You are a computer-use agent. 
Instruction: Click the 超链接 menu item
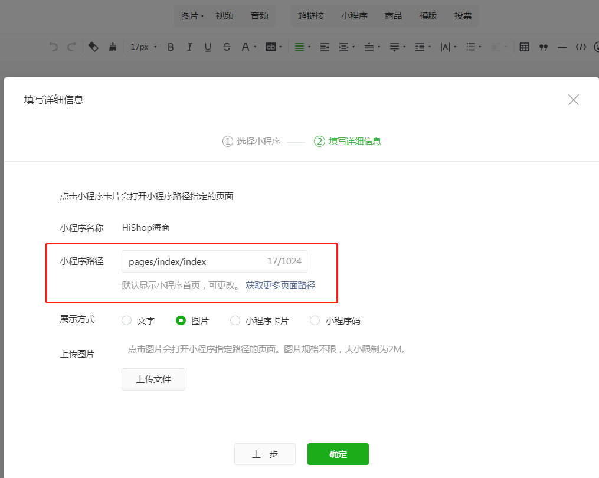[311, 16]
